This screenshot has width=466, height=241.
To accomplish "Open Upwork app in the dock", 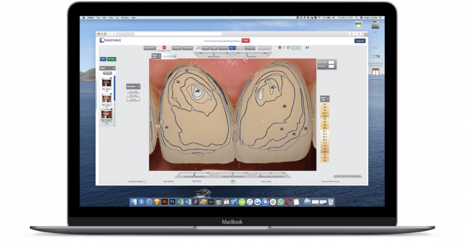I will tap(242, 202).
